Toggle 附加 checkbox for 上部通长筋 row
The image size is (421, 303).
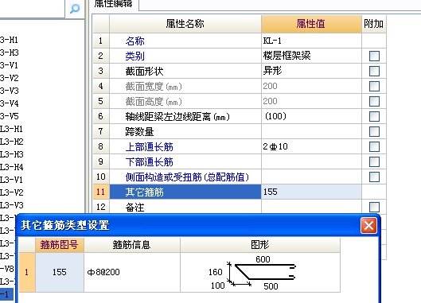pos(374,146)
